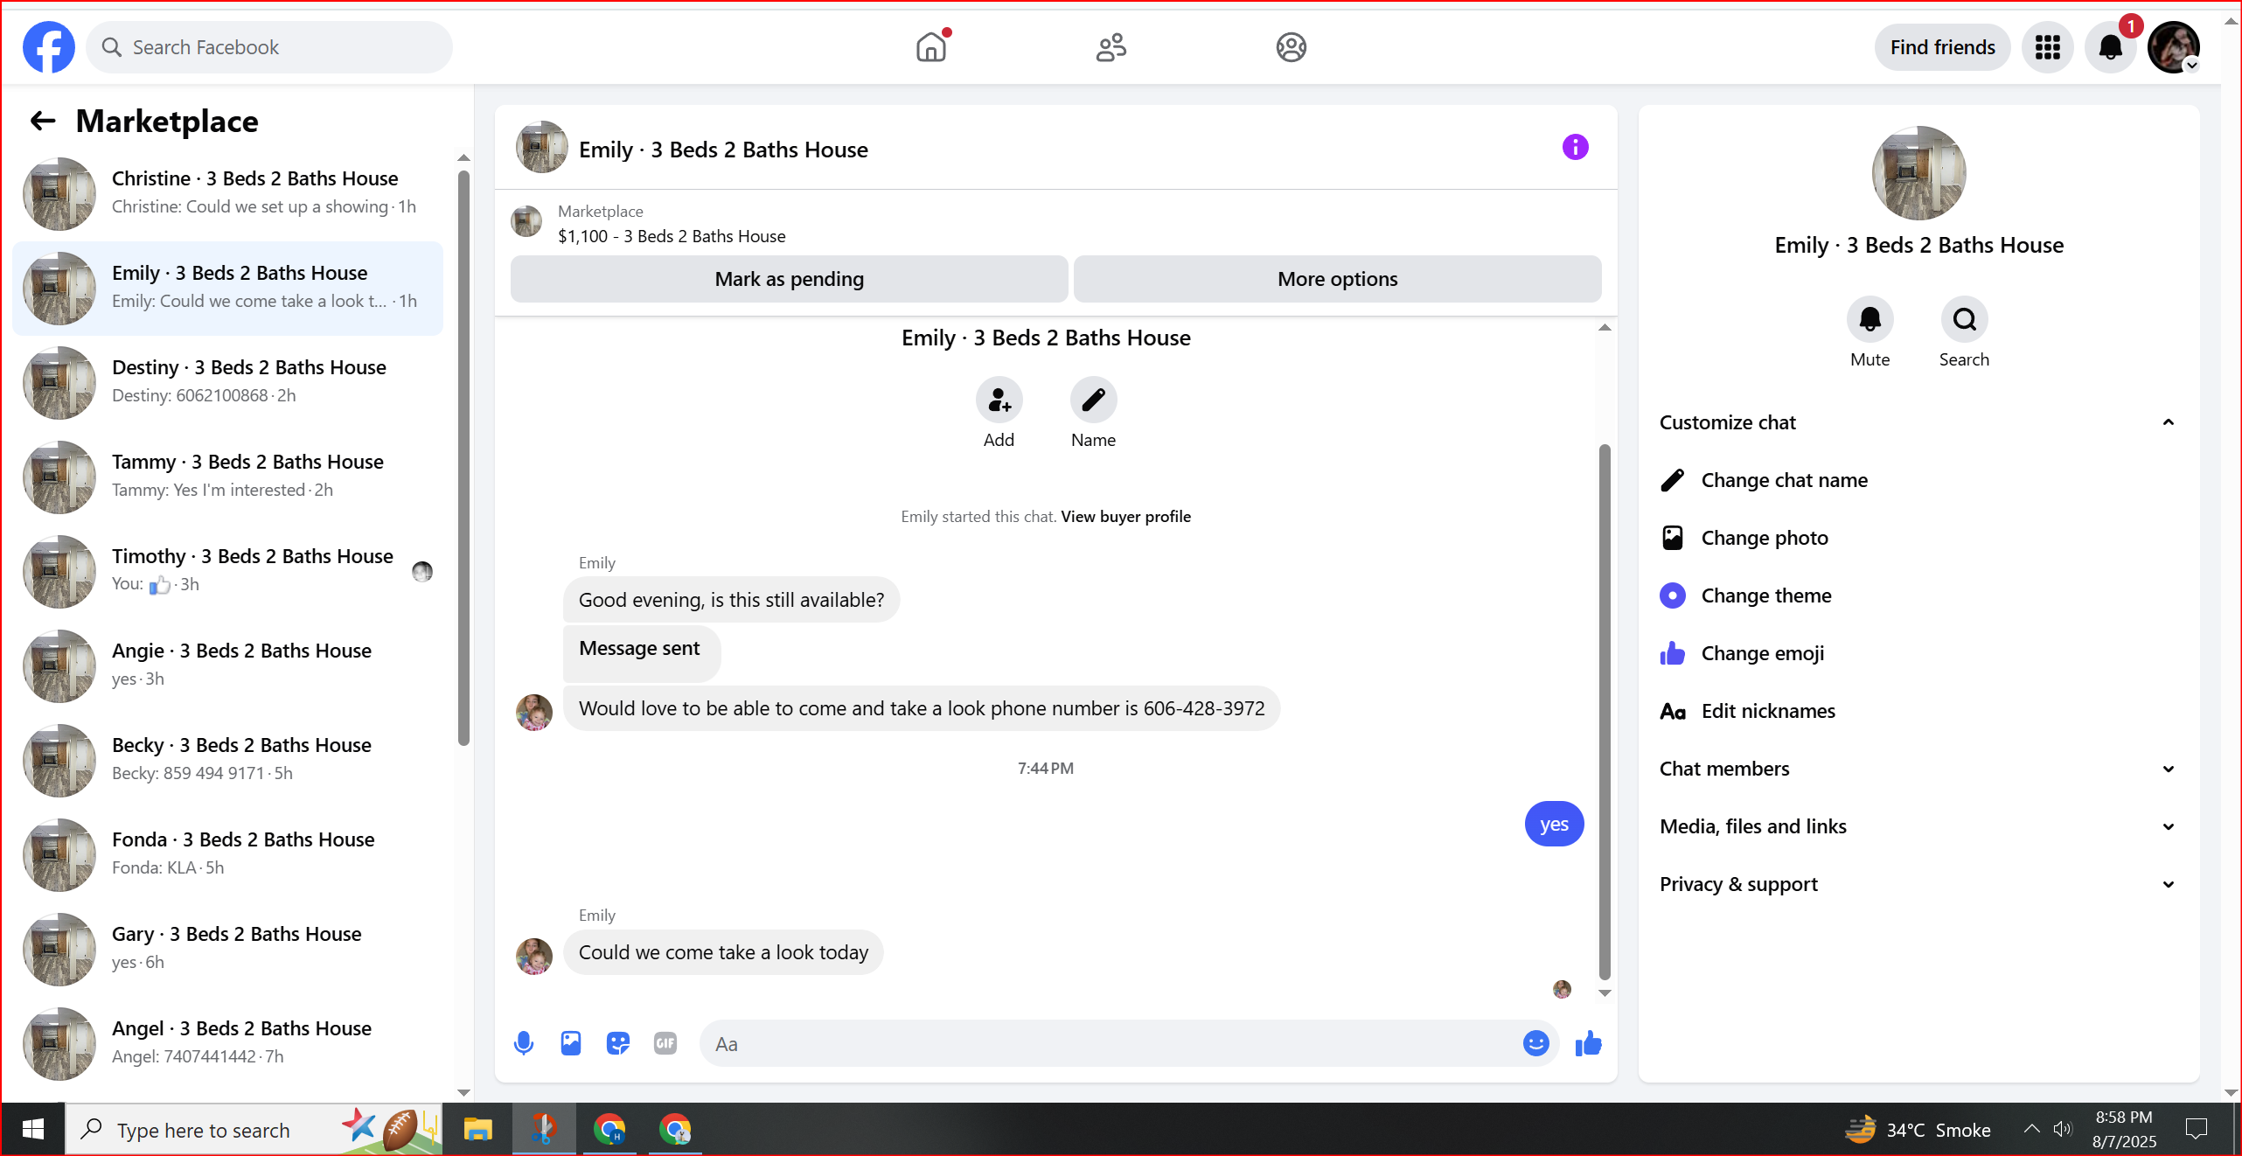Click Emily's avatar beside last message
The image size is (2242, 1156).
coord(533,956)
